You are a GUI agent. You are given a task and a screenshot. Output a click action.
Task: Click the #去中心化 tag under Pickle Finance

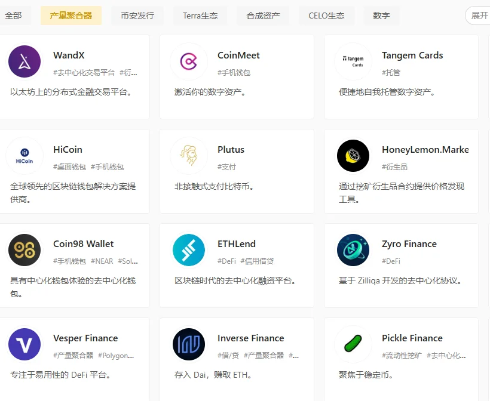[446, 356]
